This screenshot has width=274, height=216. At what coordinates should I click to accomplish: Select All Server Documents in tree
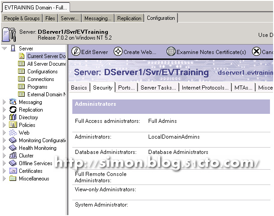point(46,64)
